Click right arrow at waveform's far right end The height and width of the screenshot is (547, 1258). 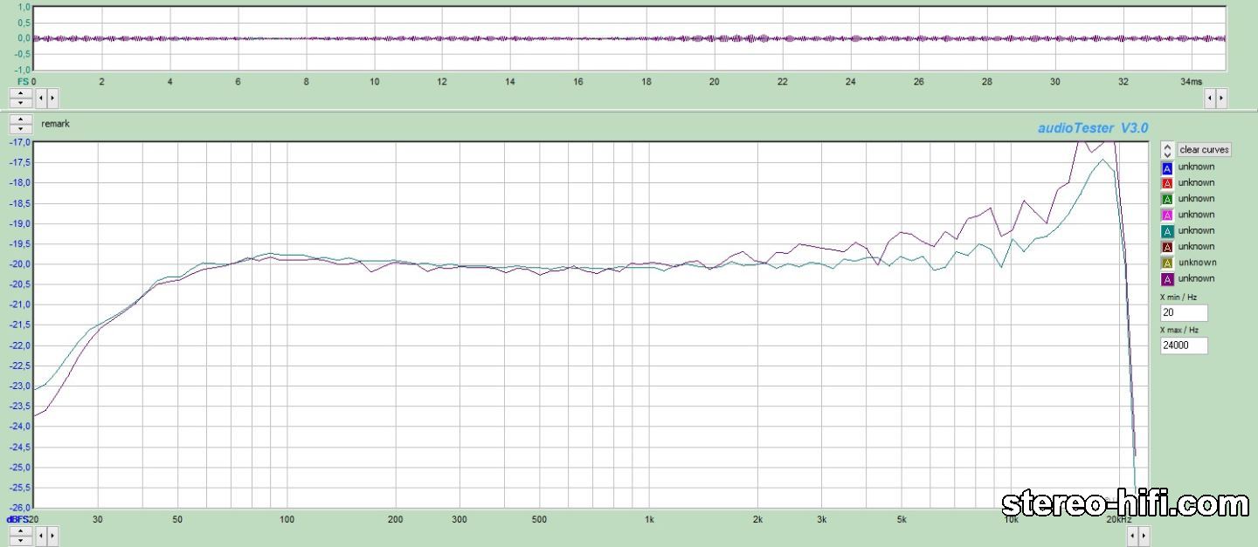click(1221, 98)
